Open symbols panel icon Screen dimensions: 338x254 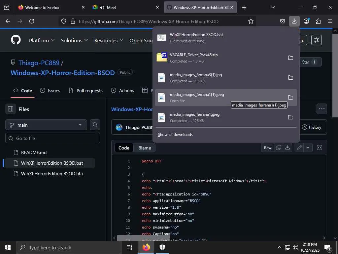(320, 148)
